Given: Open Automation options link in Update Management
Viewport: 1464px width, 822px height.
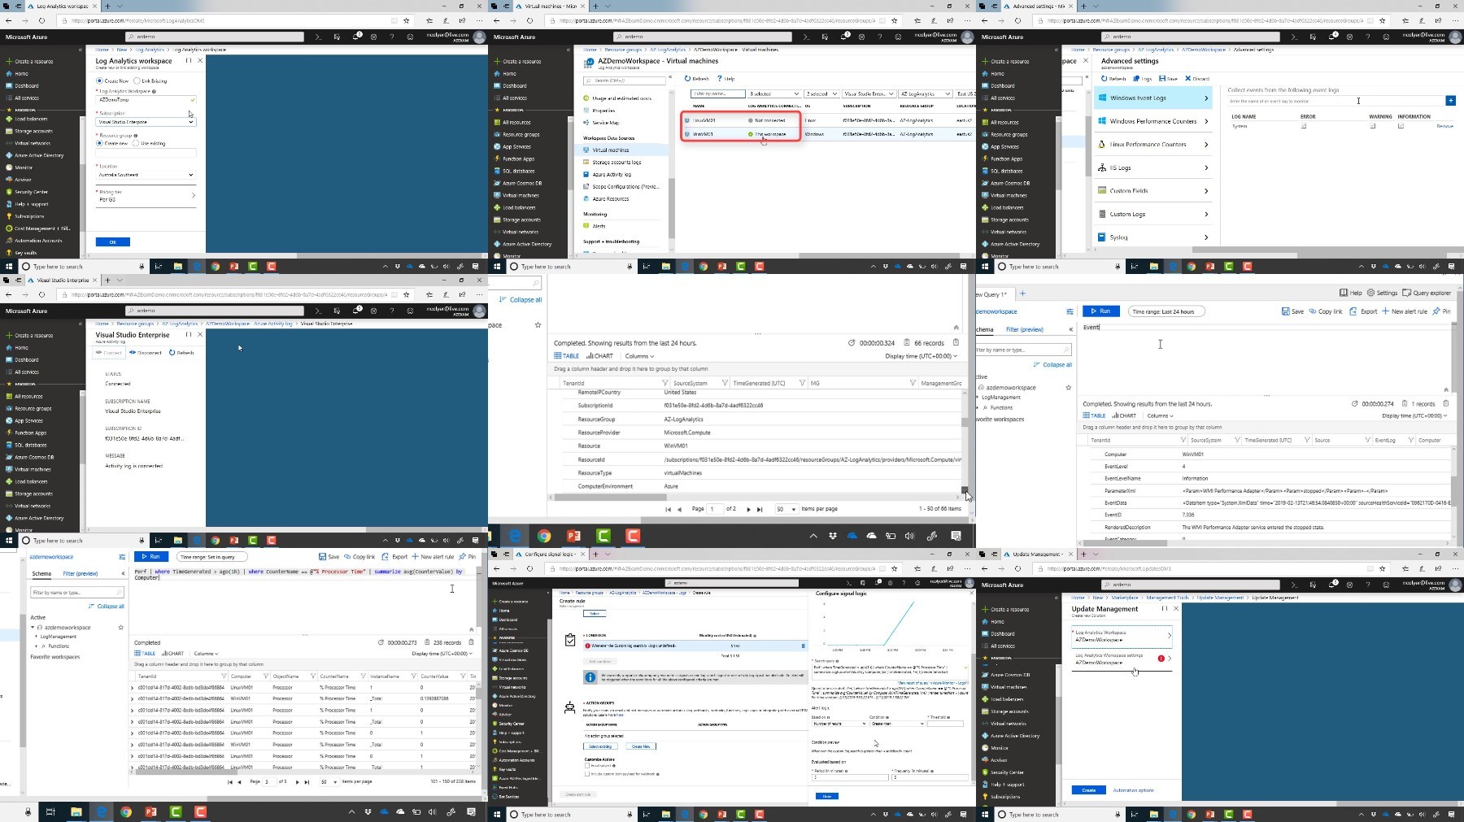Looking at the screenshot, I should (x=1133, y=790).
